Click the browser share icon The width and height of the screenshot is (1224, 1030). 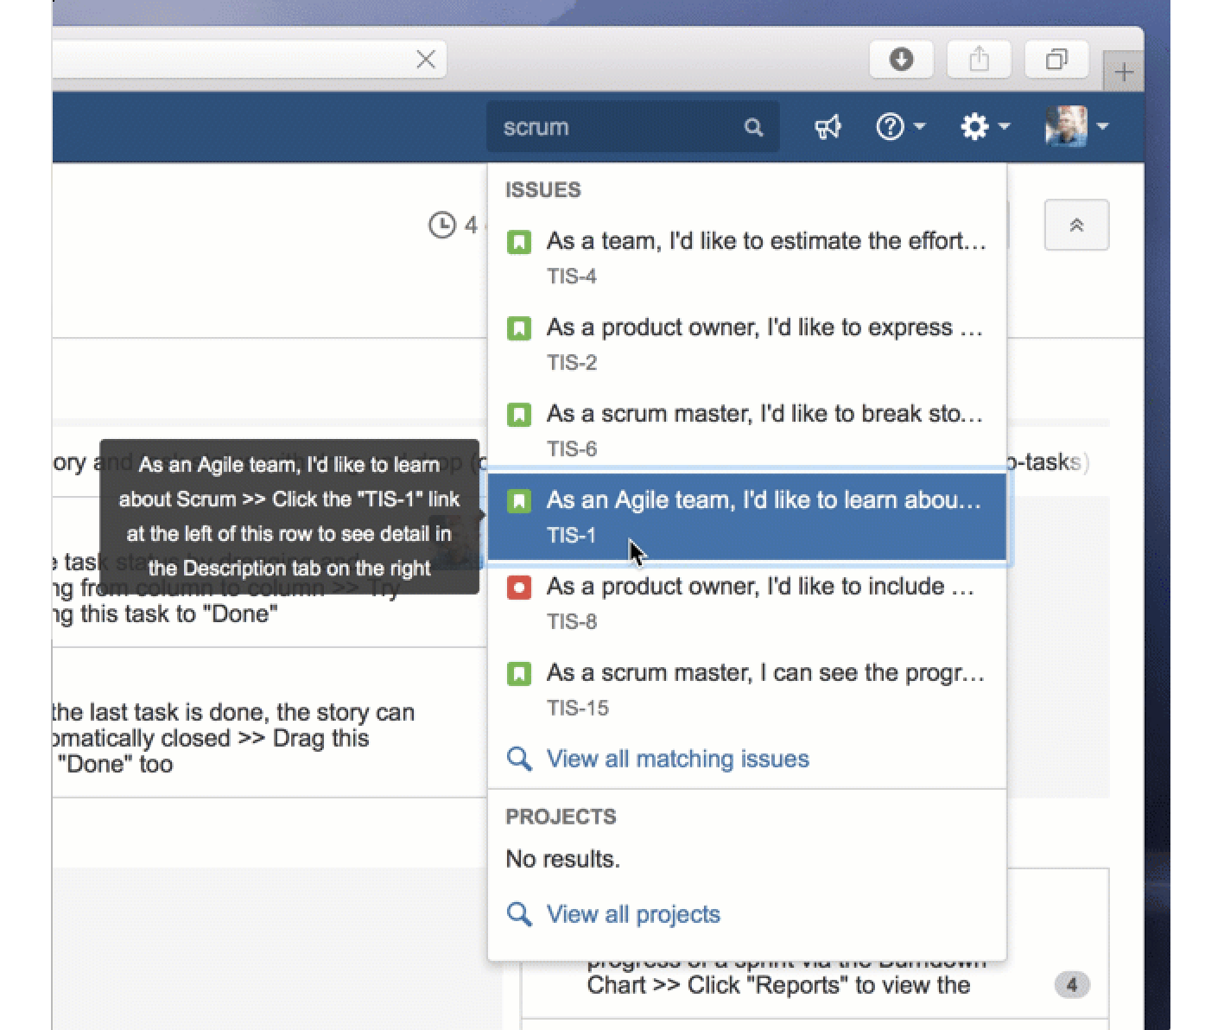979,59
